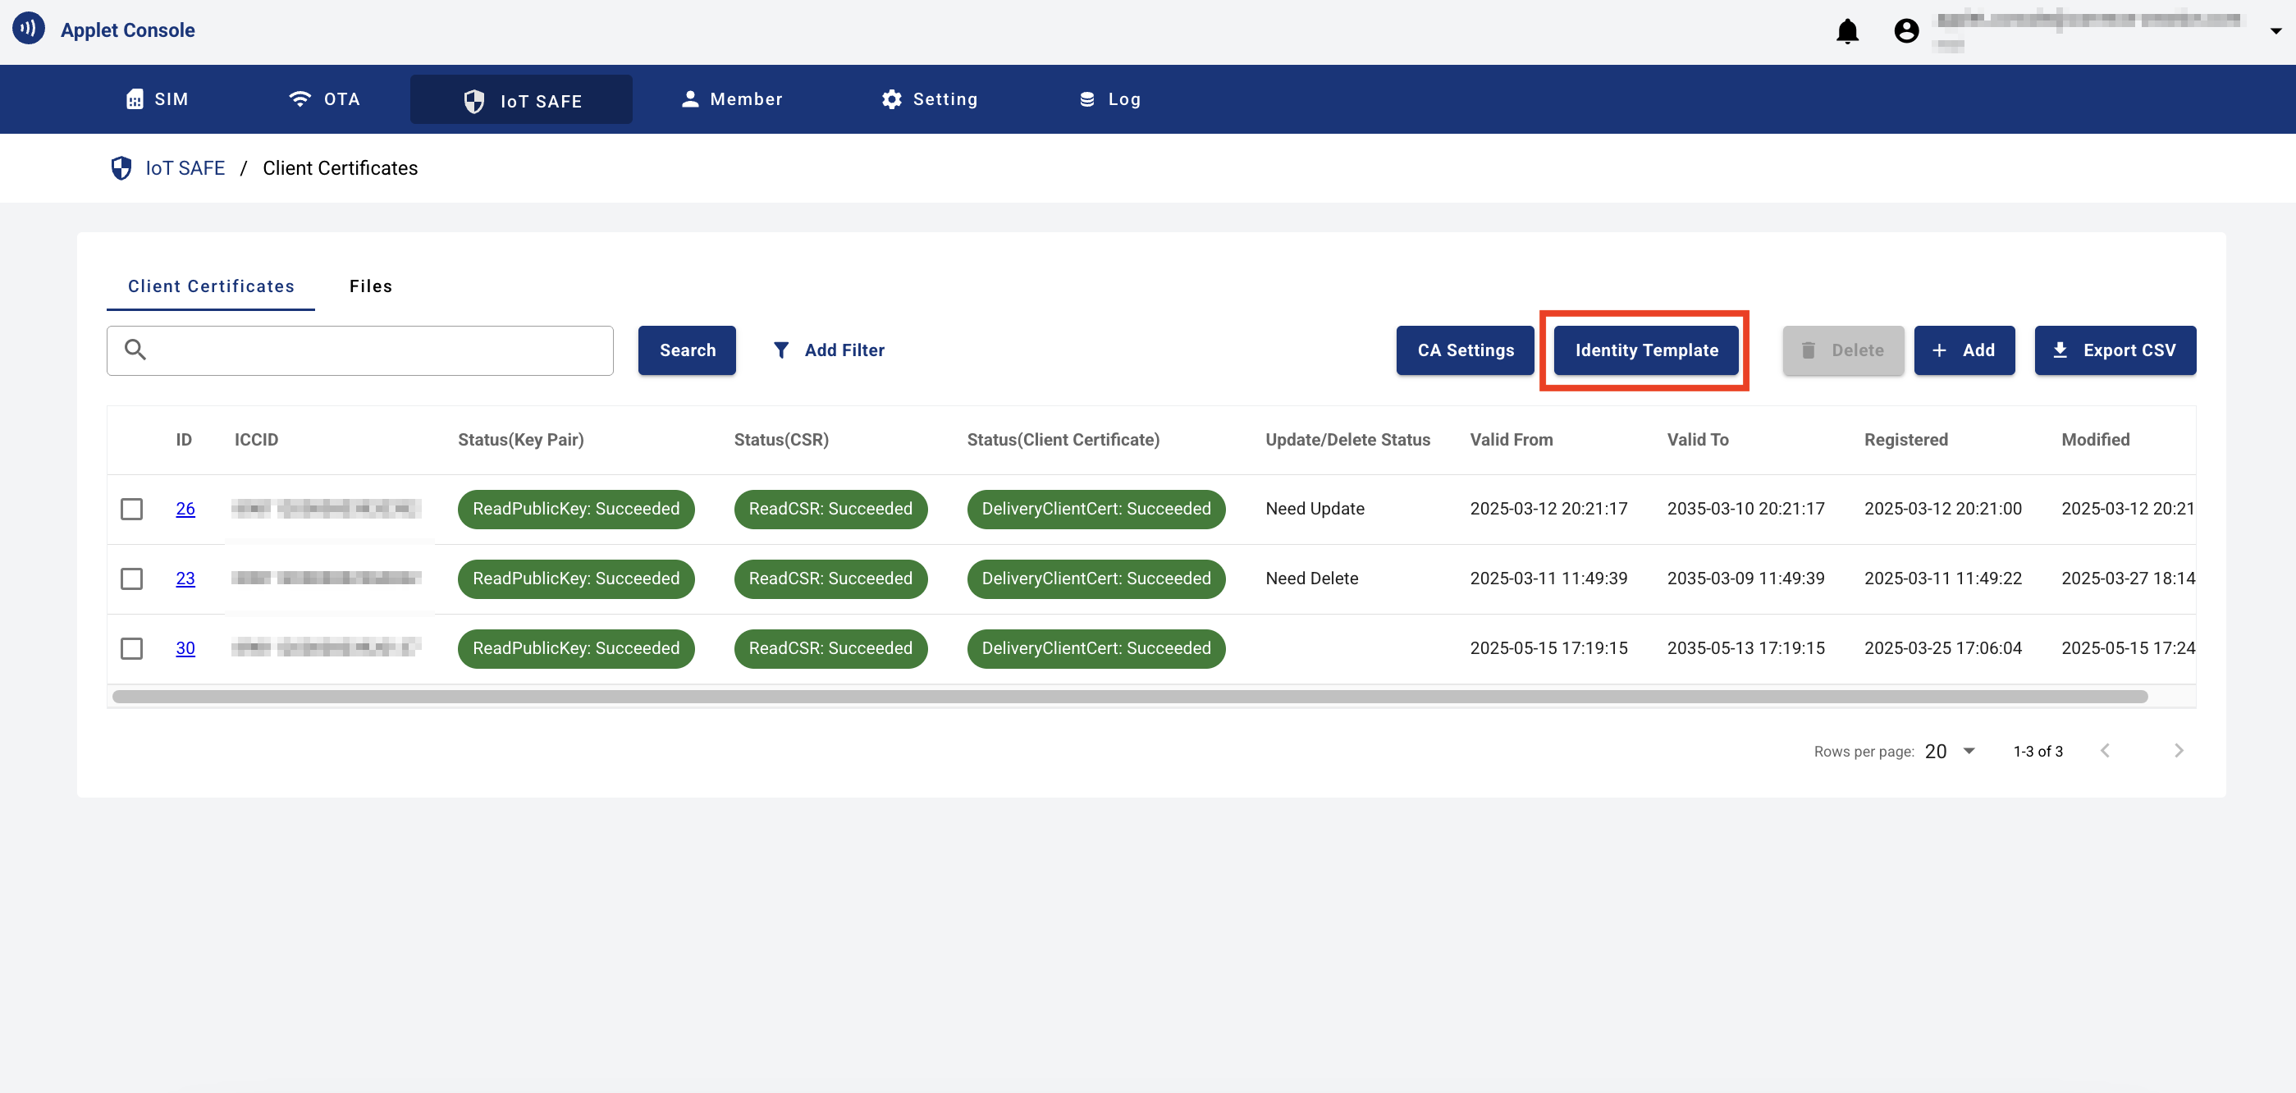This screenshot has height=1093, width=2296.
Task: Go to previous page arrow
Action: [x=2106, y=751]
